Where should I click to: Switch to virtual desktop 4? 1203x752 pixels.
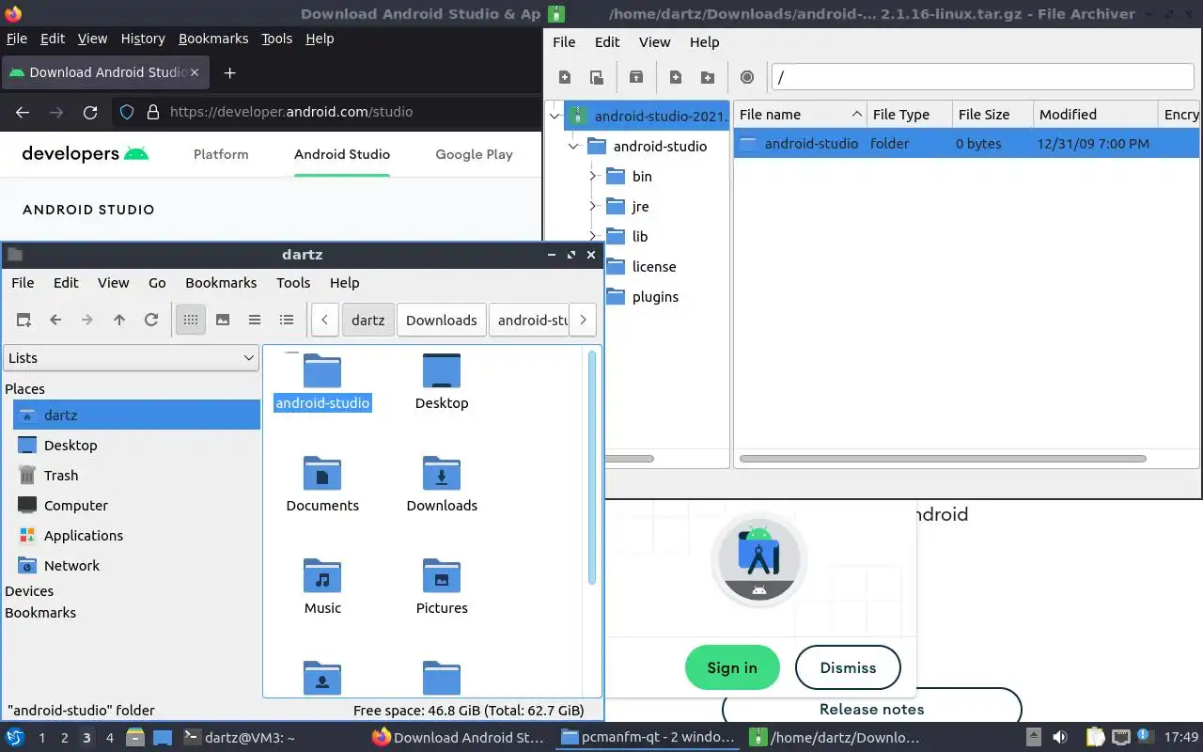[109, 738]
